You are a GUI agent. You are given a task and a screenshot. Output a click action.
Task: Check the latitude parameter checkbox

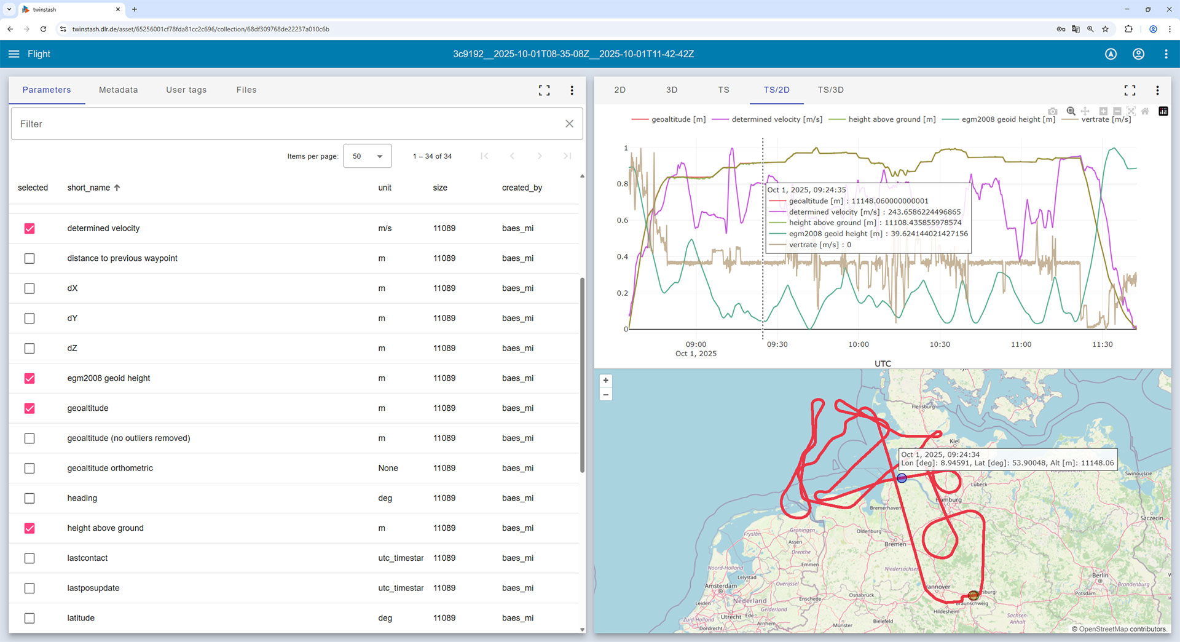click(x=29, y=619)
